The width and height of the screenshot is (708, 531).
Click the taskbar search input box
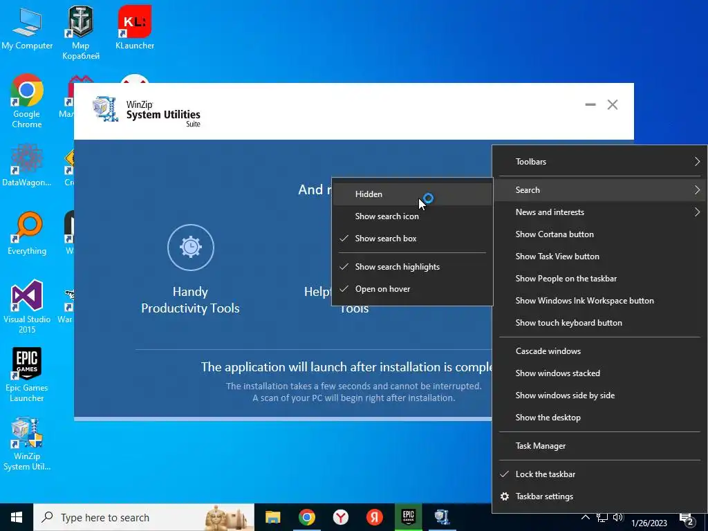[144, 517]
